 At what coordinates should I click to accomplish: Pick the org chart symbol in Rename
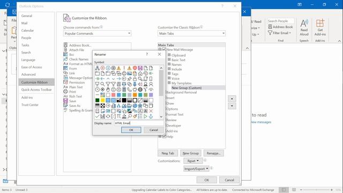[x=98, y=68]
